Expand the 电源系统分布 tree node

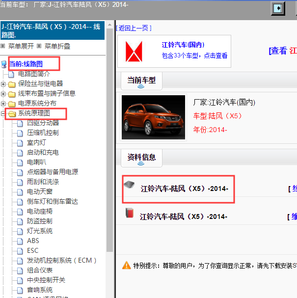(3, 104)
